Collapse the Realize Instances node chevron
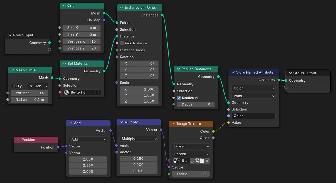The height and width of the screenshot is (183, 336). pyautogui.click(x=178, y=69)
